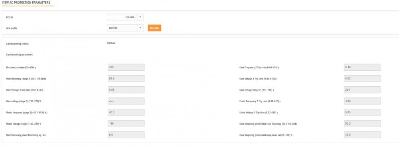Image resolution: width=399 pixels, height=147 pixels.
Task: Click Over Voltage 3 Trip time field
Action: click(x=126, y=89)
